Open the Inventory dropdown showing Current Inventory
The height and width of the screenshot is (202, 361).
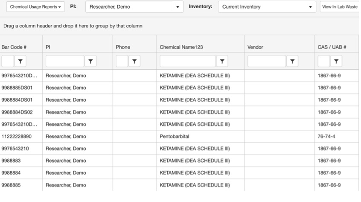coord(310,7)
